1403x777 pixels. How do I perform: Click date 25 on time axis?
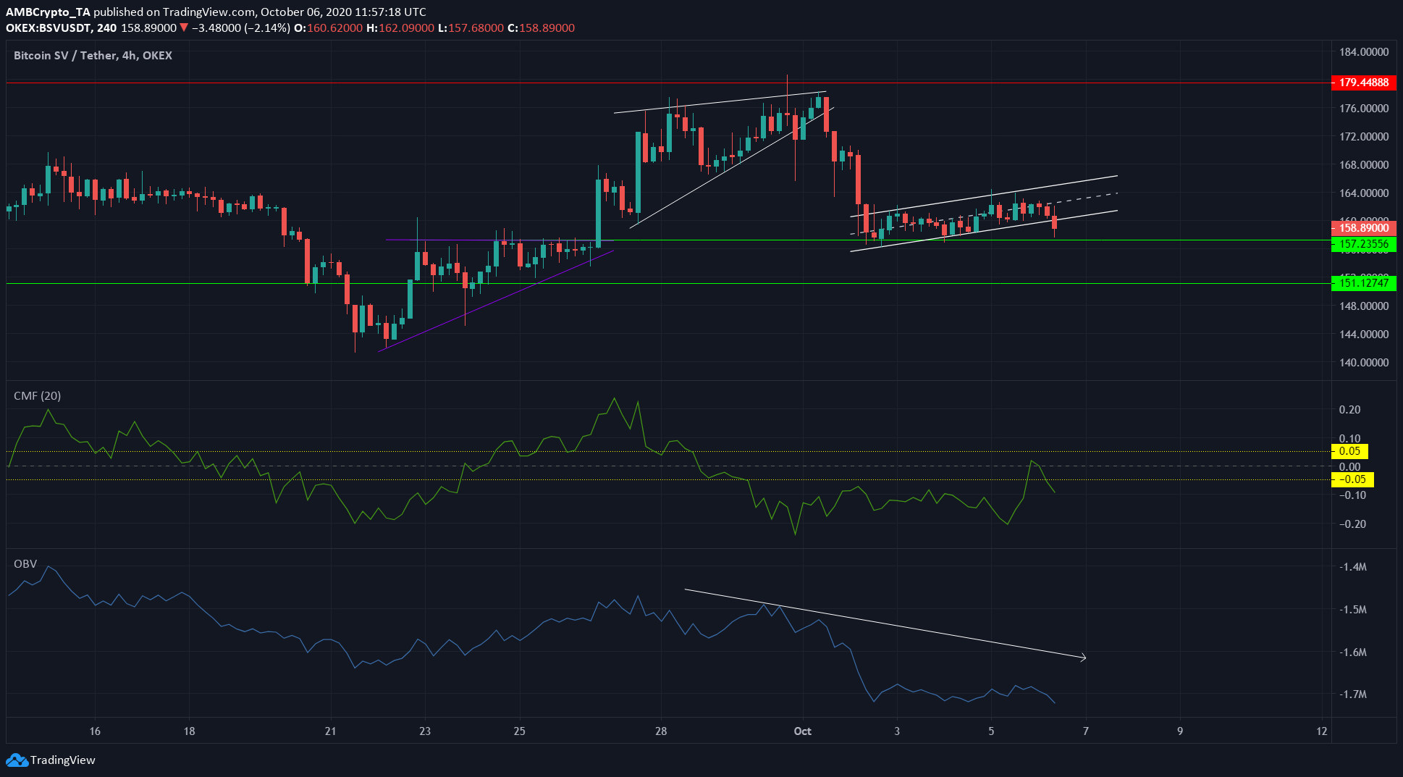point(519,731)
